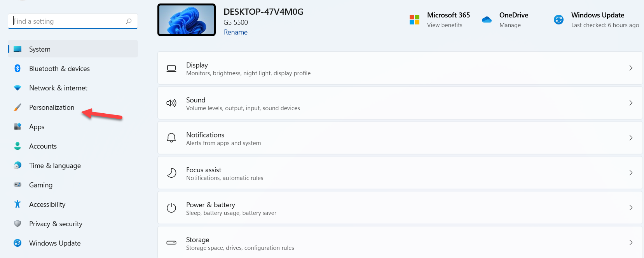Click the search magnifier icon
The image size is (644, 258).
[x=129, y=21]
